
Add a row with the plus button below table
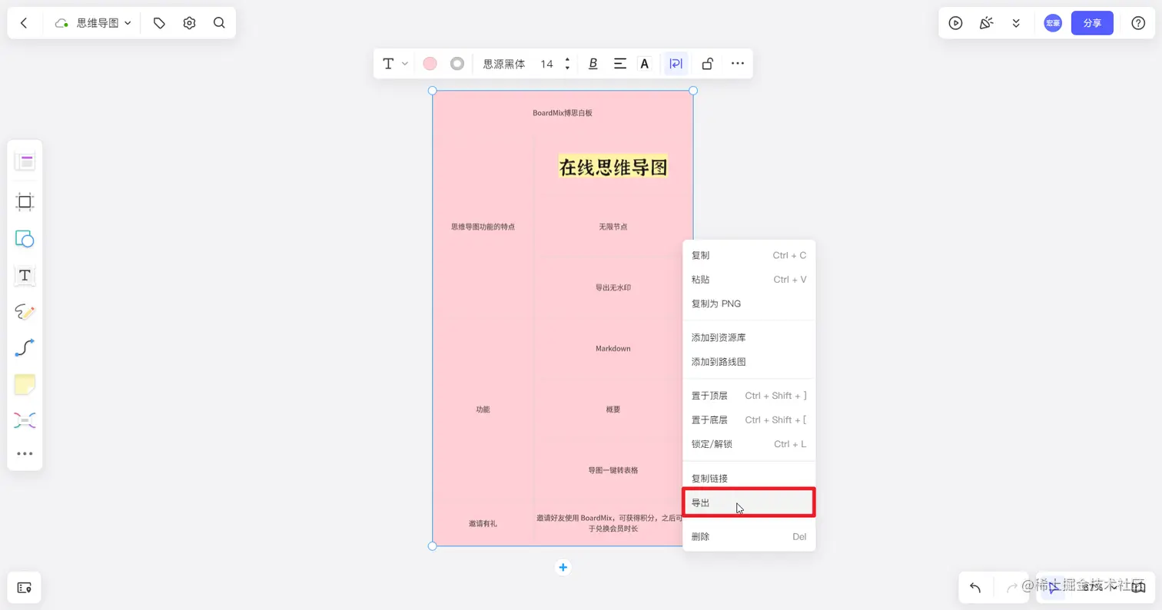point(563,567)
